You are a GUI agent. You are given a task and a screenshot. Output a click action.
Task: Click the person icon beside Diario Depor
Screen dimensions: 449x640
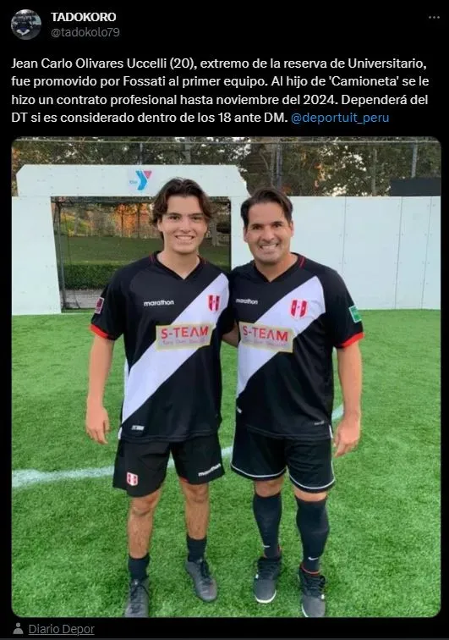18,628
